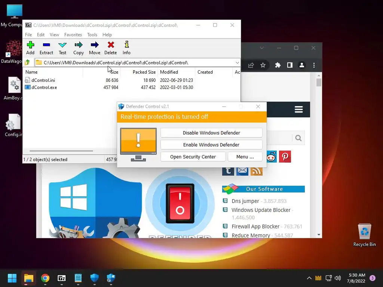Switch to Chrome from the taskbar

[45, 278]
